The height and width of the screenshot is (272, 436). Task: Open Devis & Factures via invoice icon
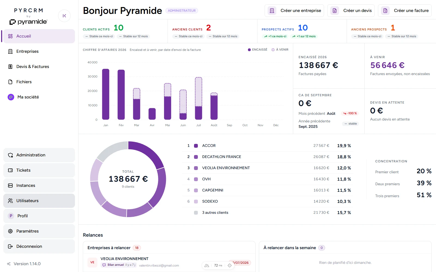pyautogui.click(x=10, y=67)
